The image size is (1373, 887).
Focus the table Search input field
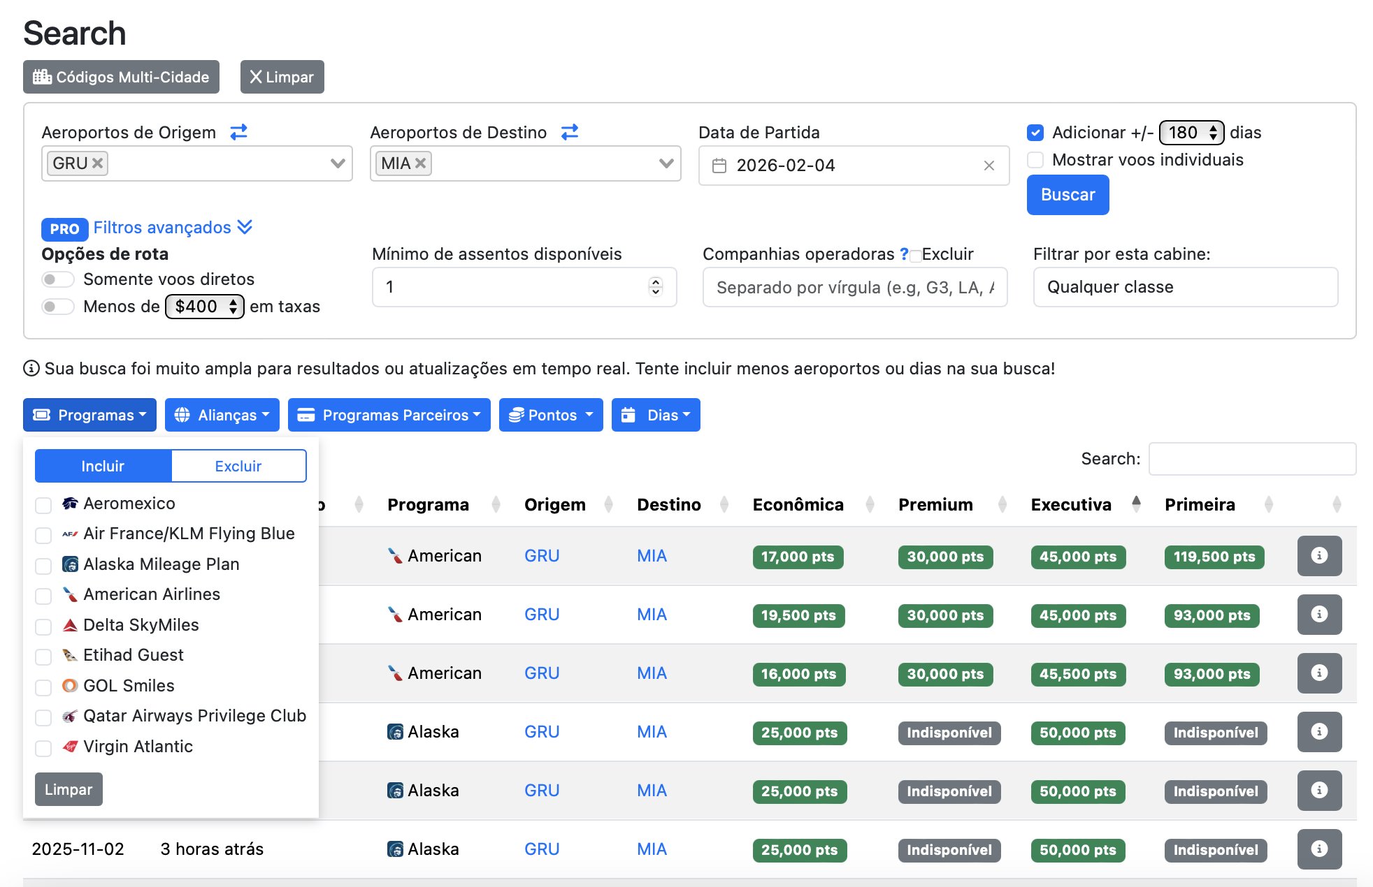coord(1252,459)
